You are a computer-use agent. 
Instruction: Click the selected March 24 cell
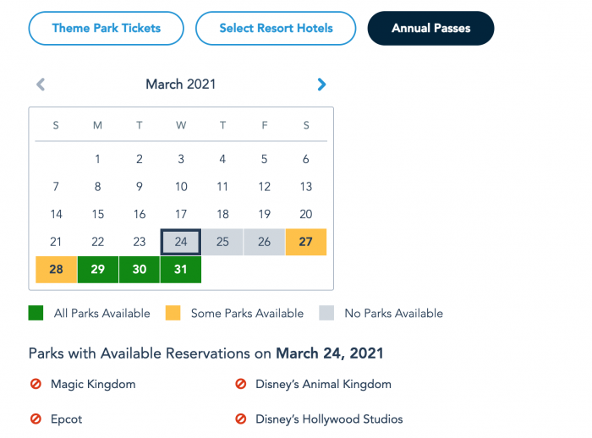181,242
